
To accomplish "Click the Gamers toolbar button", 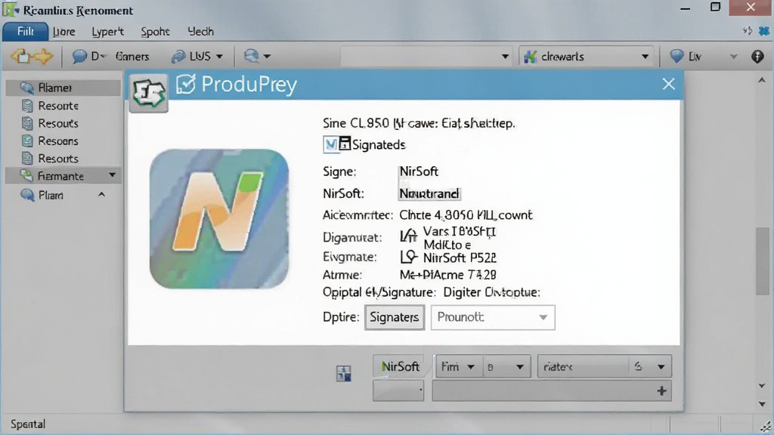I will tap(132, 57).
